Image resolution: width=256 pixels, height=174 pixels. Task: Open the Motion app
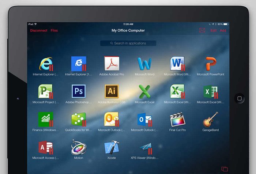tap(79, 147)
